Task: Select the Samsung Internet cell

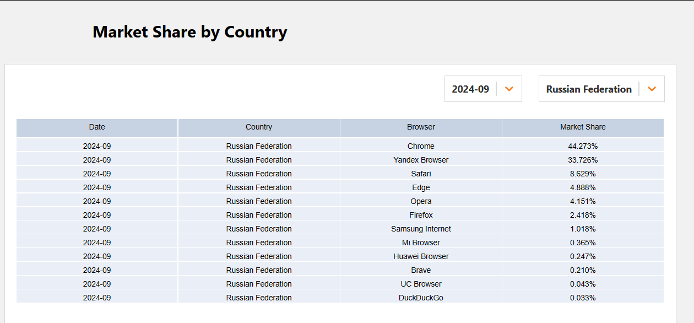Action: [x=421, y=229]
